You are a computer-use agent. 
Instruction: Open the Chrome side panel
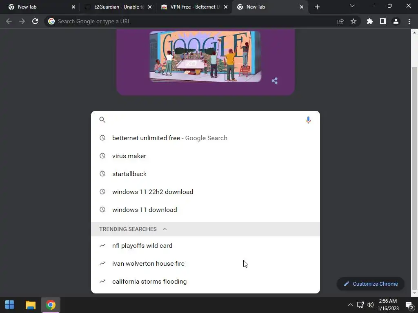(383, 21)
